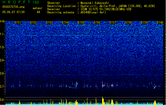
Task: Click the 0739 time marker
Action: (144, 23)
